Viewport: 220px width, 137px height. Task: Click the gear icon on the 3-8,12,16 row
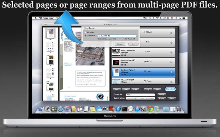coord(171,33)
